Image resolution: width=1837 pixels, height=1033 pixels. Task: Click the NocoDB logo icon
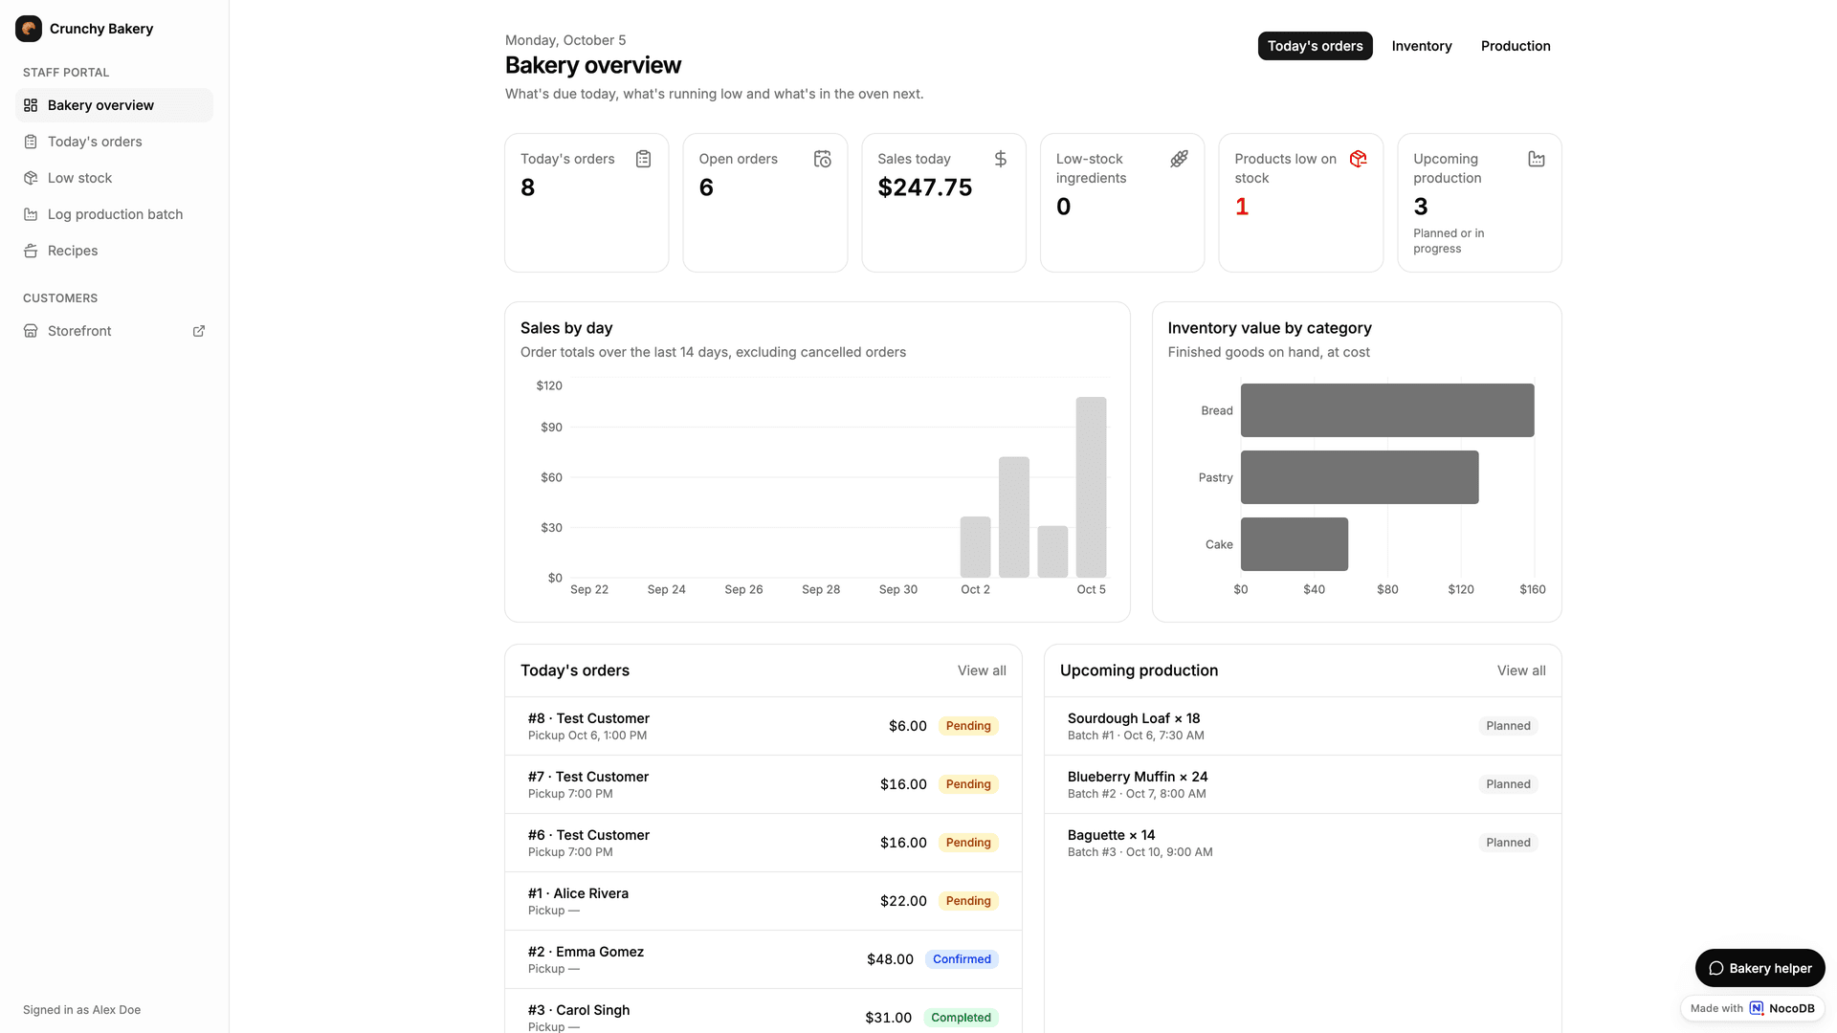[x=1757, y=1008]
